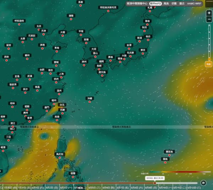
Task: Switch to the 風烏 model
Action: pos(166,4)
